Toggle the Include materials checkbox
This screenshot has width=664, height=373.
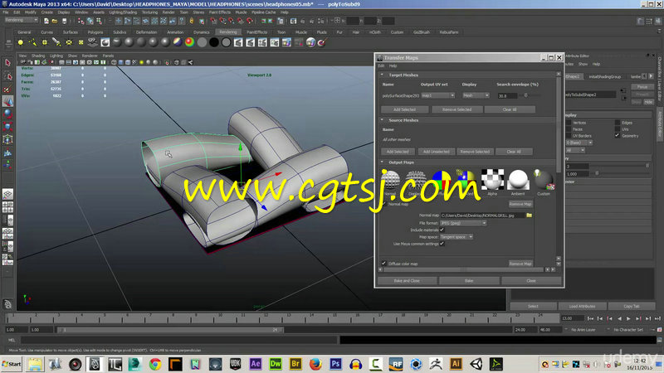coord(442,230)
